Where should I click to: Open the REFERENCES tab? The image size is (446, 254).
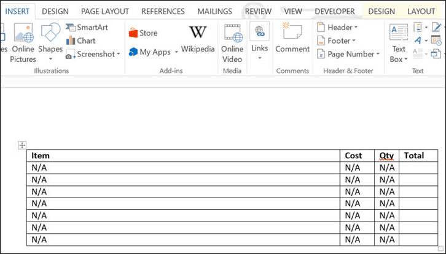coord(163,12)
